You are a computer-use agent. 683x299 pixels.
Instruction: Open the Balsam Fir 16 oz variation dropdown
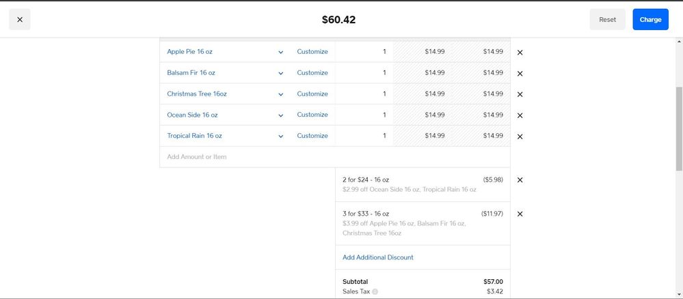[x=280, y=73]
